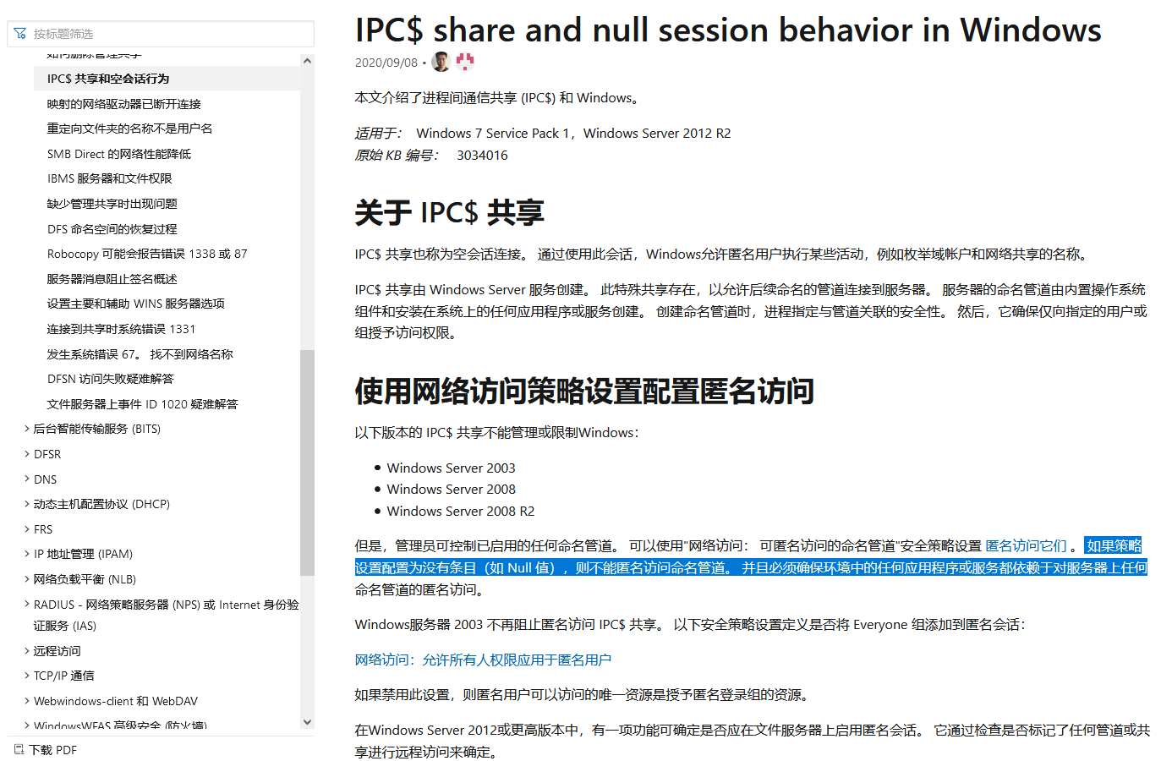Click the download PDF icon

point(19,749)
